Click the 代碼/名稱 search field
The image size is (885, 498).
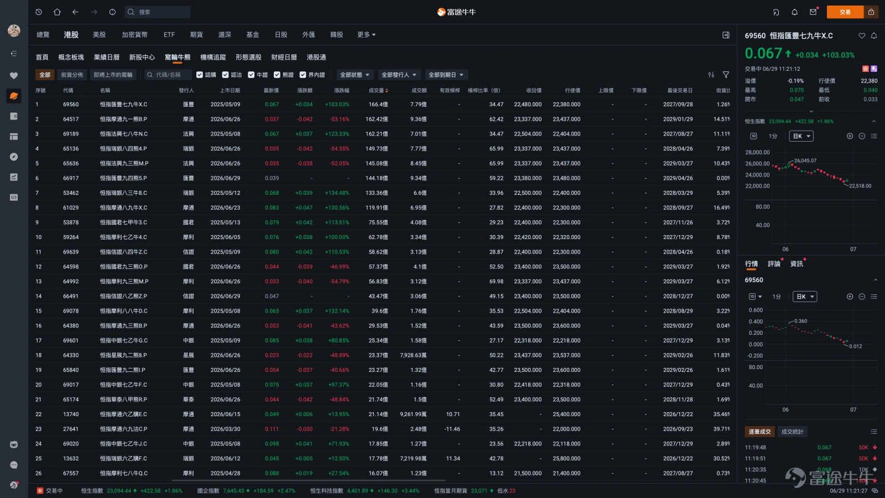click(168, 75)
